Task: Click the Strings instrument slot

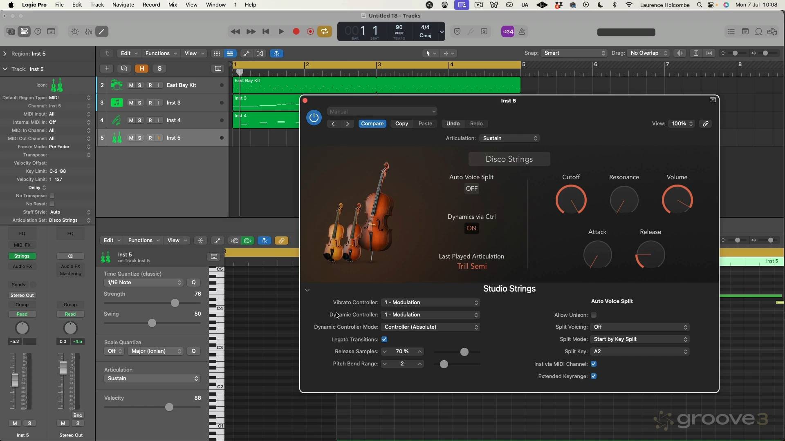Action: coord(22,256)
